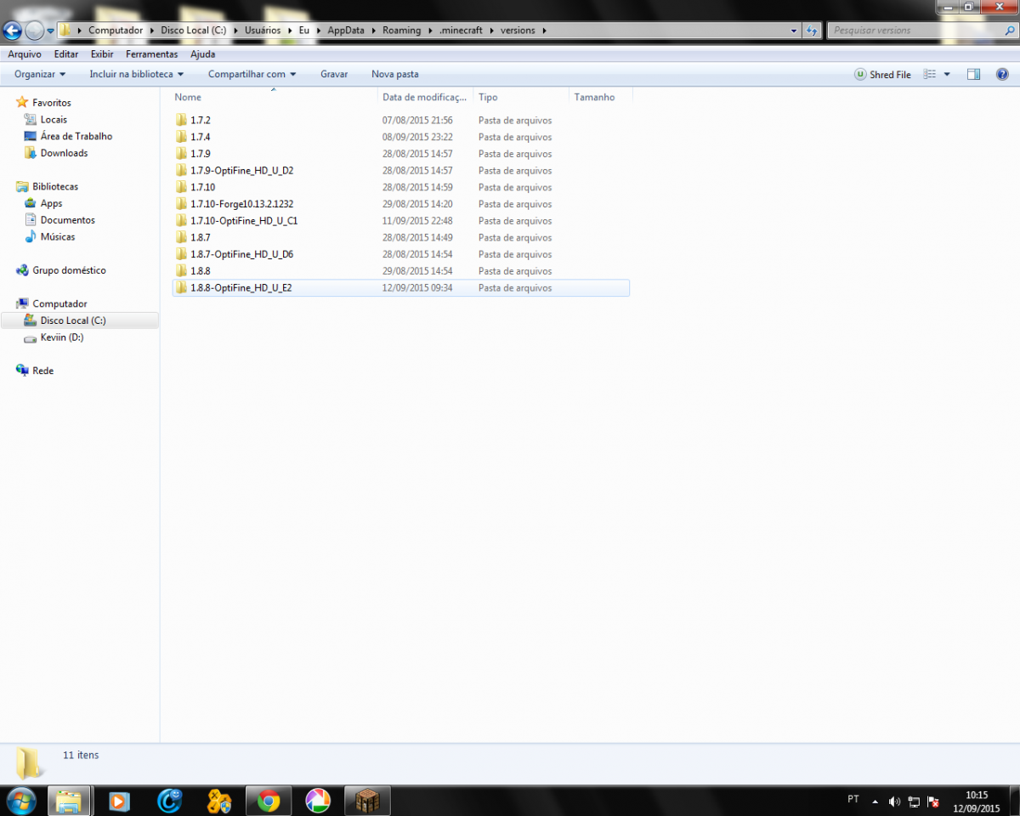The image size is (1020, 816).
Task: Open the Organizar dropdown
Action: click(40, 74)
